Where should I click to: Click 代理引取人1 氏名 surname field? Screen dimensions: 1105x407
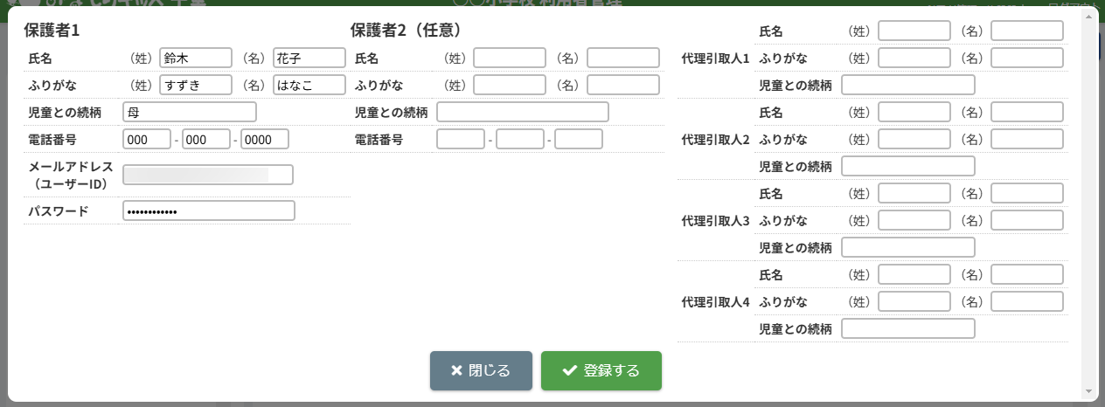tap(914, 31)
